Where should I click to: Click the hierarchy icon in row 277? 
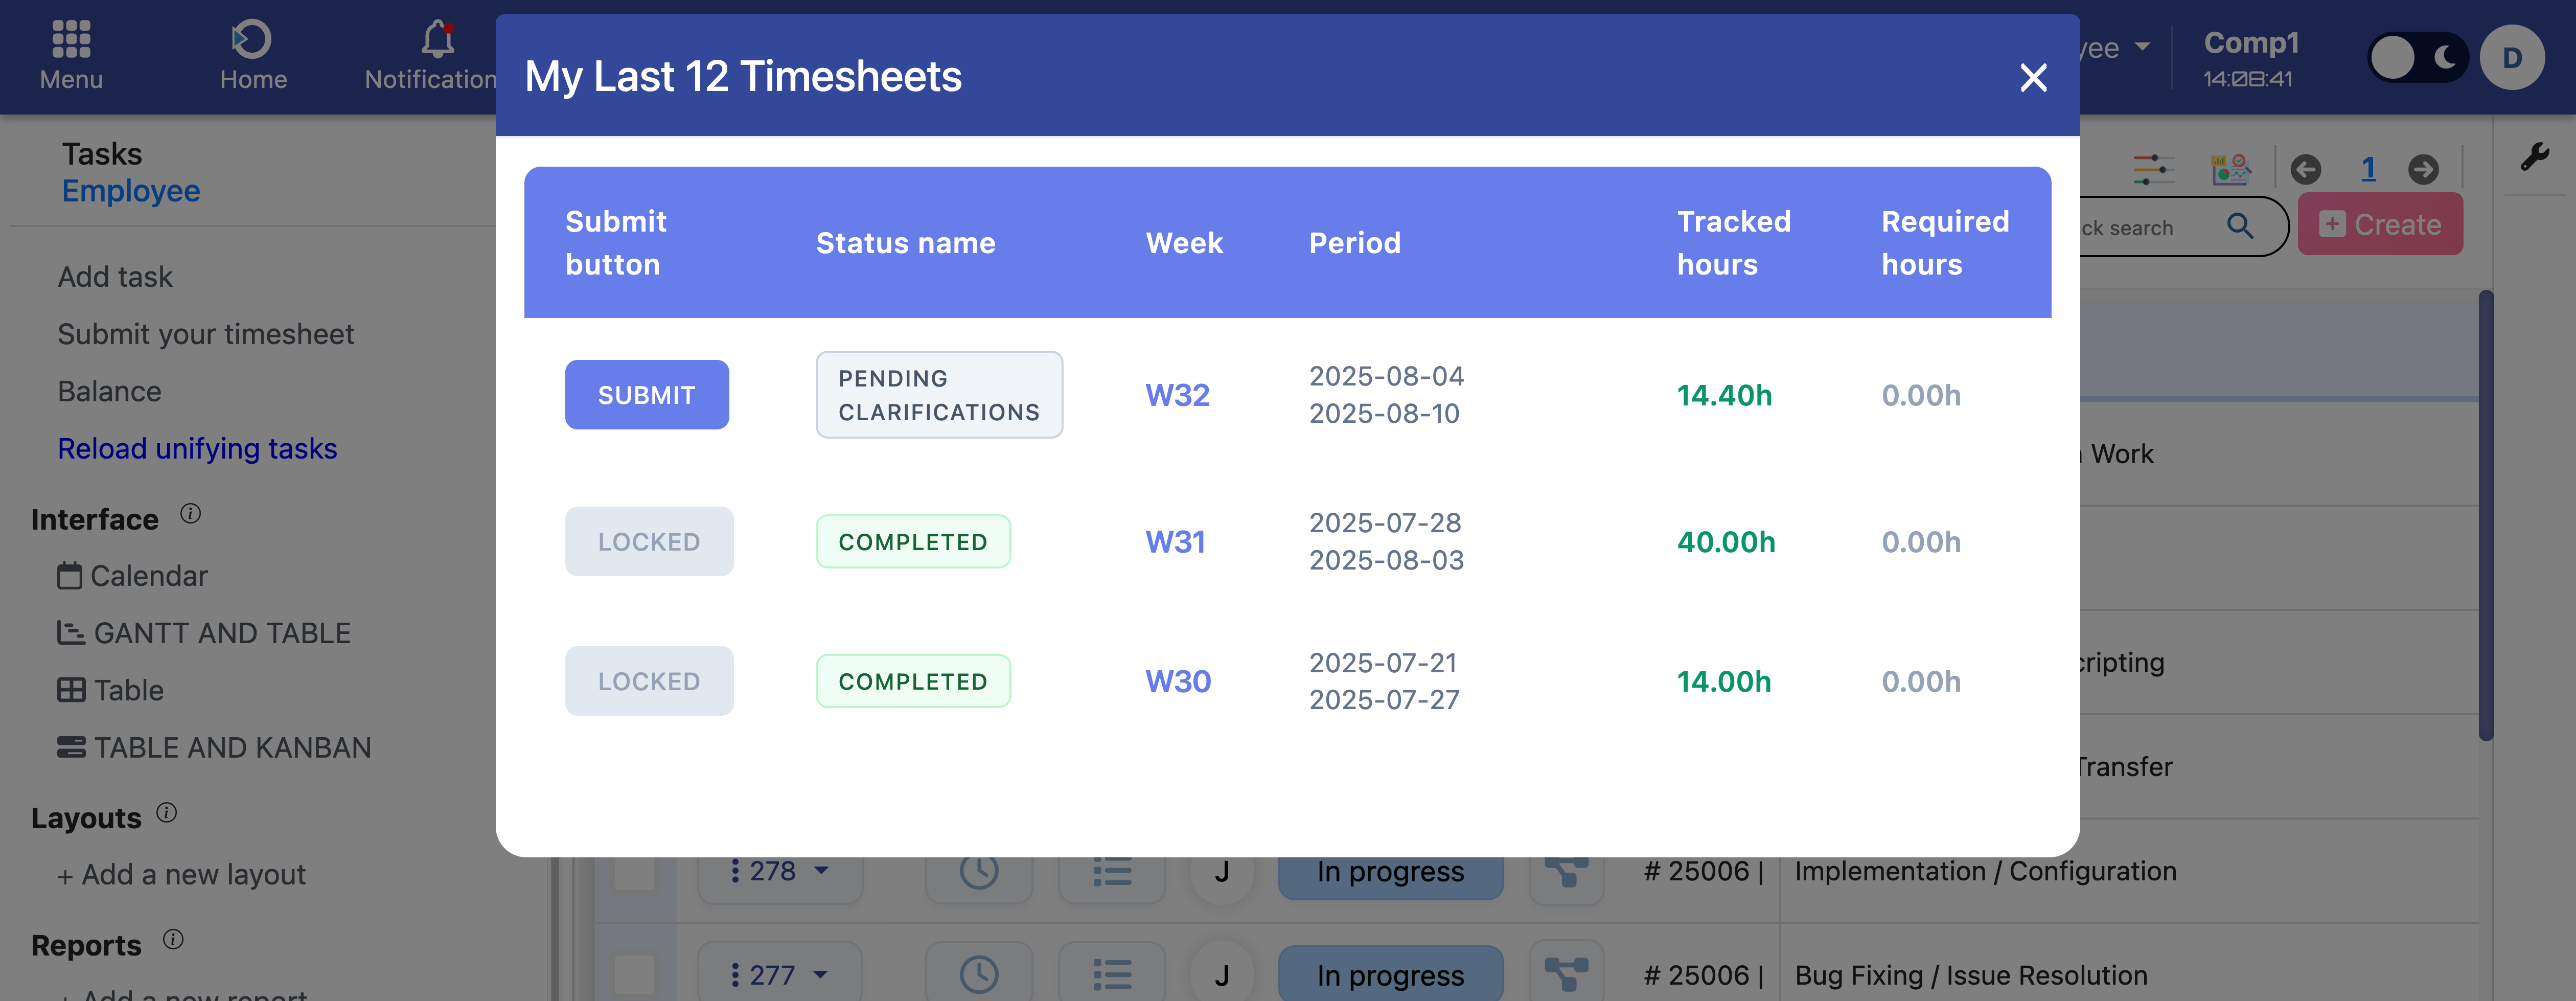pos(1567,975)
